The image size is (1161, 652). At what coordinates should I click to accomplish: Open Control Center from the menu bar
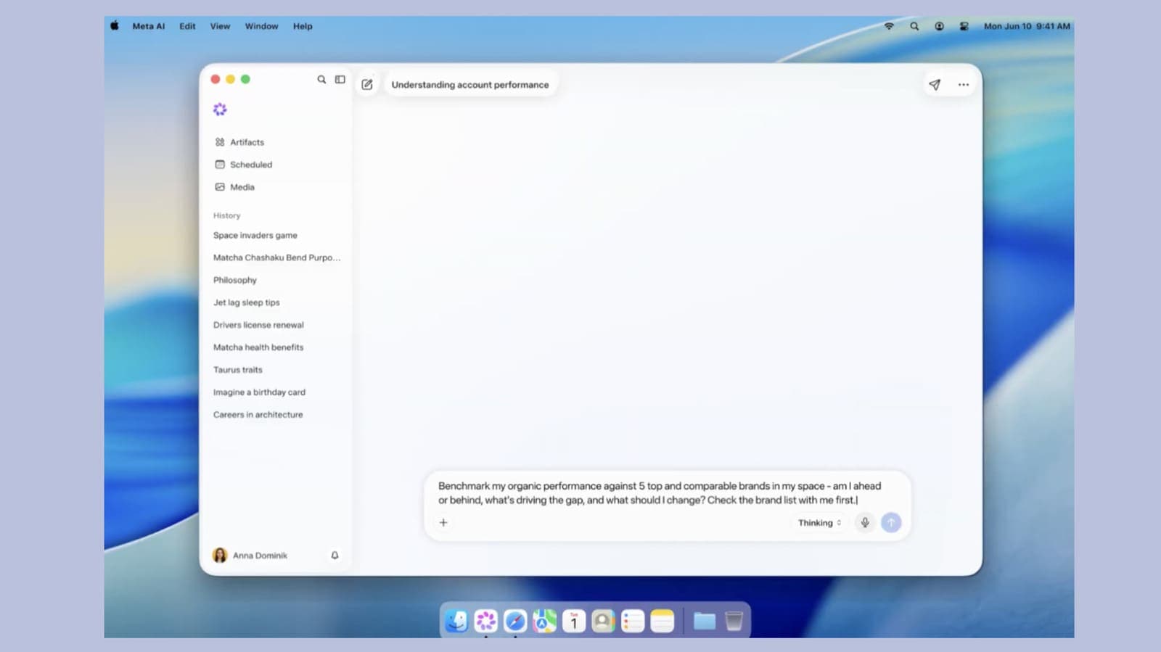point(964,26)
